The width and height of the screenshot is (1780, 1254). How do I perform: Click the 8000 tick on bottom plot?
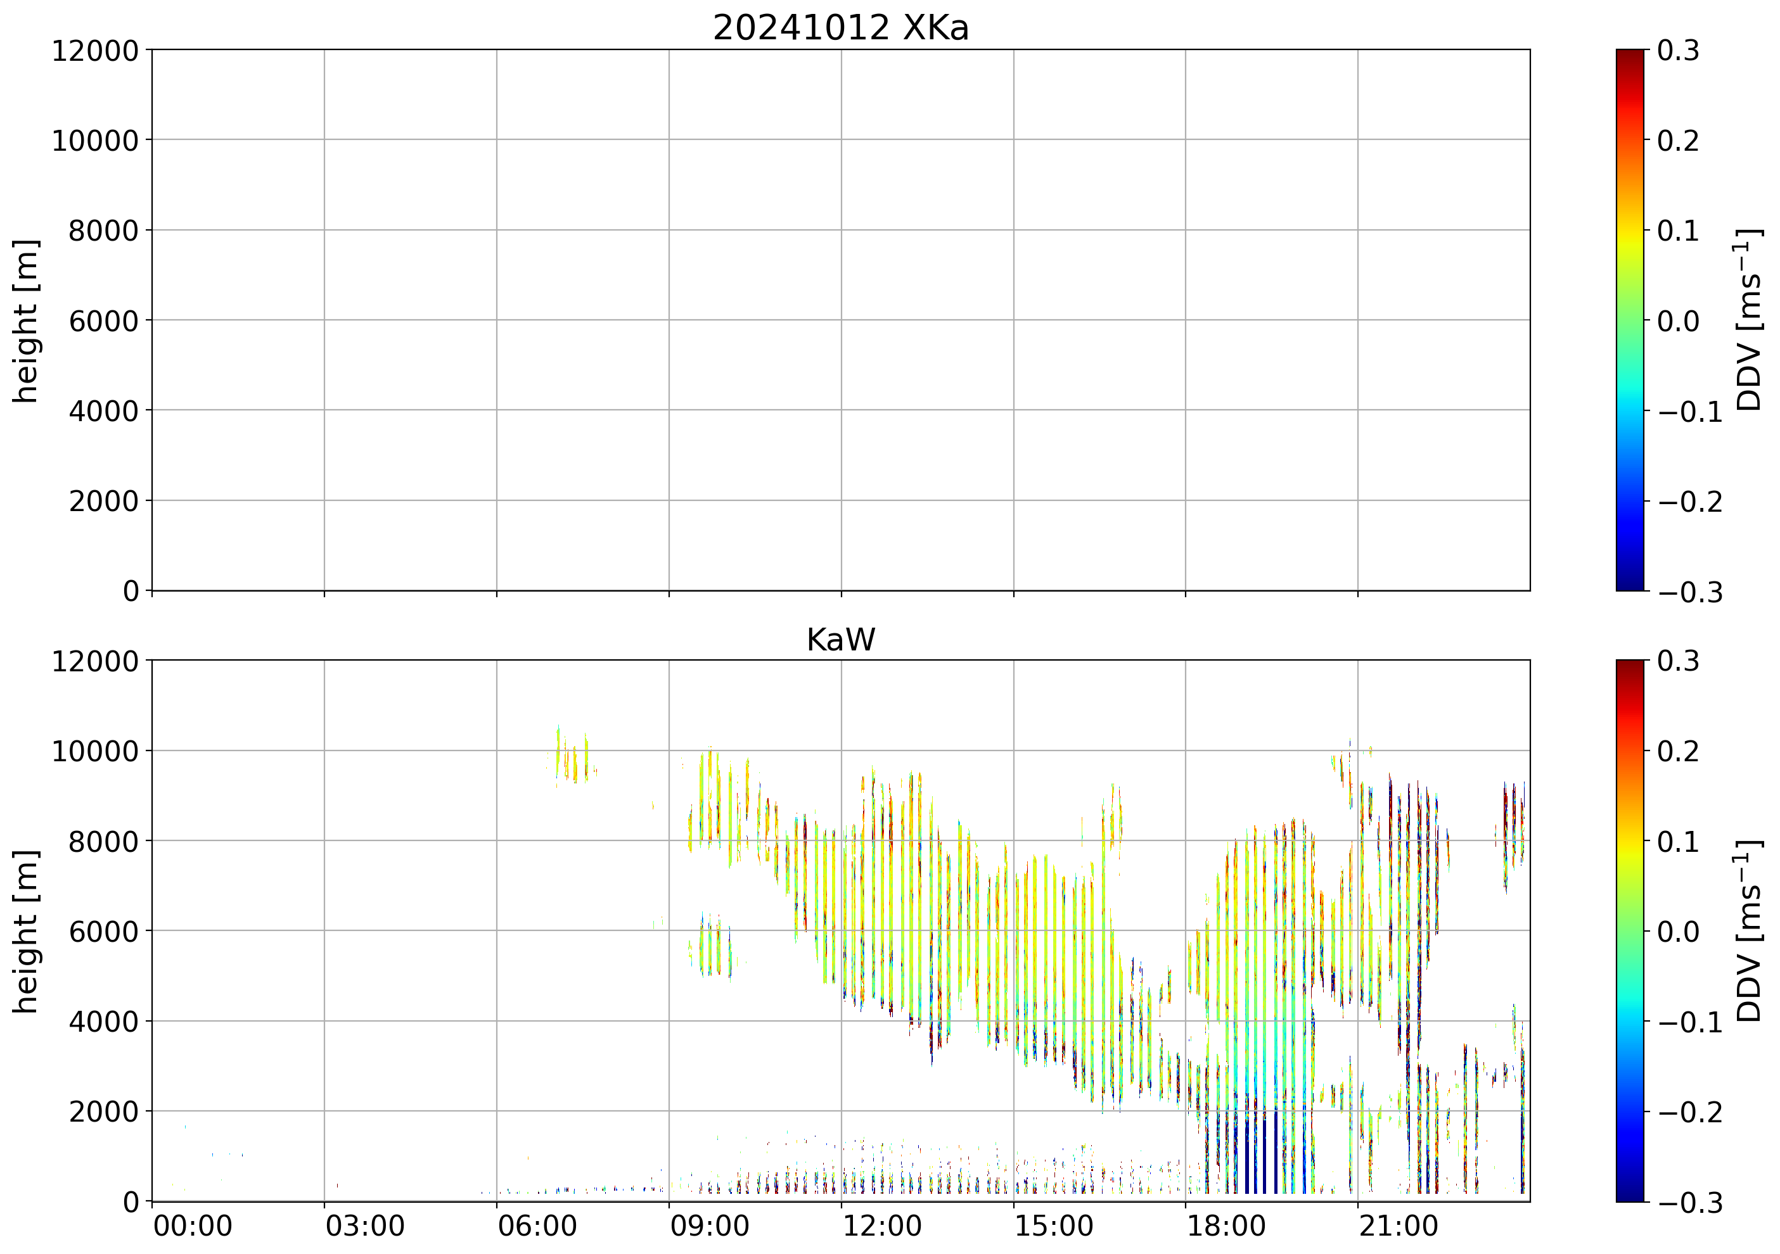[103, 842]
